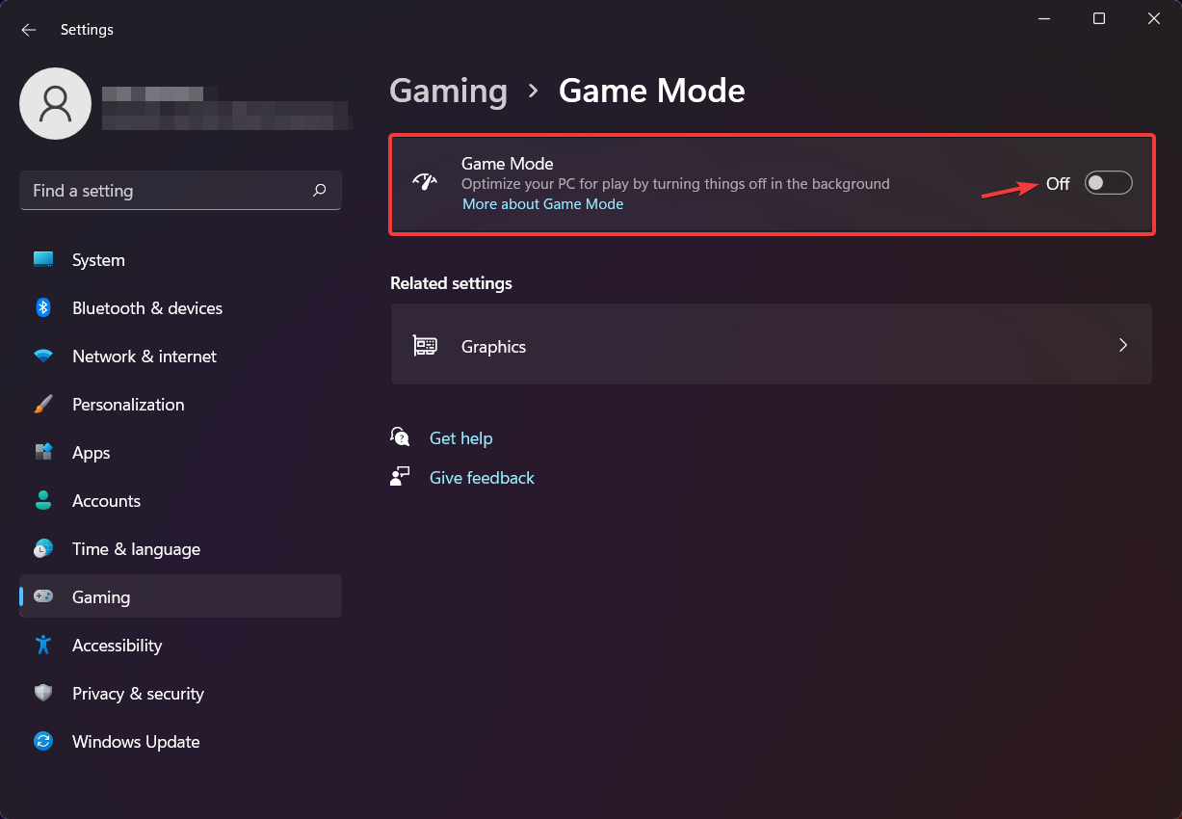Click the Get help link
This screenshot has height=819, width=1182.
point(460,437)
